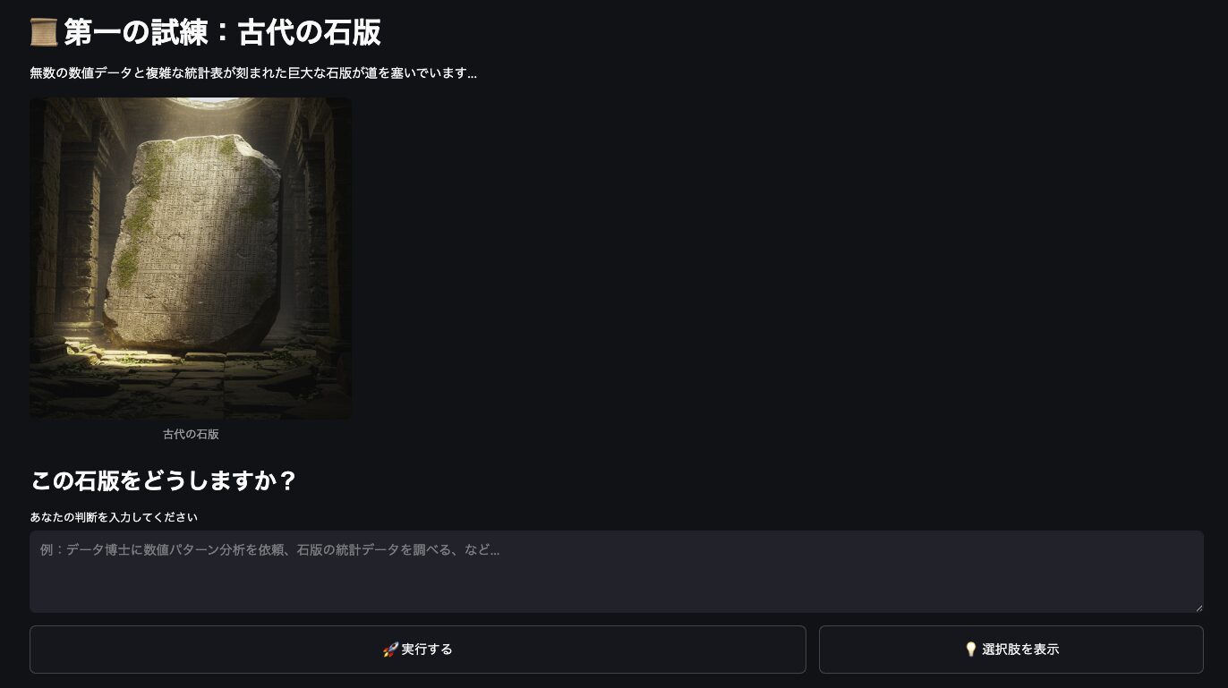The height and width of the screenshot is (688, 1228).
Task: Click the 古代の石版 caption below the image
Action: [191, 434]
